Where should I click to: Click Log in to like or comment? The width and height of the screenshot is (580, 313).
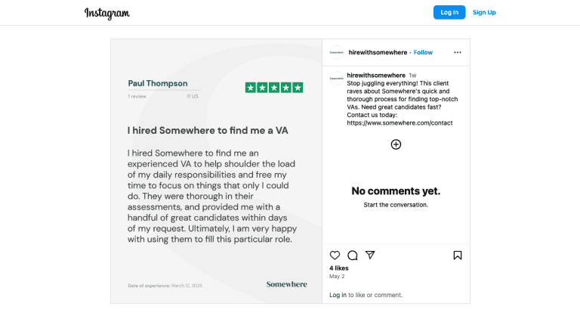point(338,295)
